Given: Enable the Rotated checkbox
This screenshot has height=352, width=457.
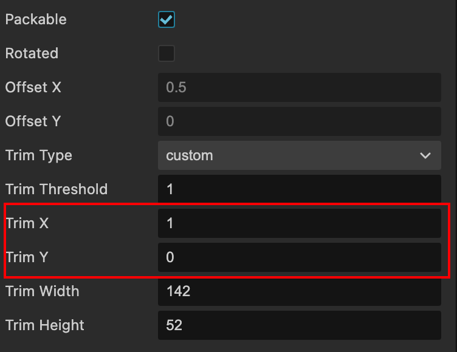Looking at the screenshot, I should 167,53.
